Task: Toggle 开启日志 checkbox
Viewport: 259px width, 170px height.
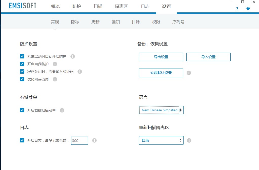Action: pyautogui.click(x=22, y=140)
